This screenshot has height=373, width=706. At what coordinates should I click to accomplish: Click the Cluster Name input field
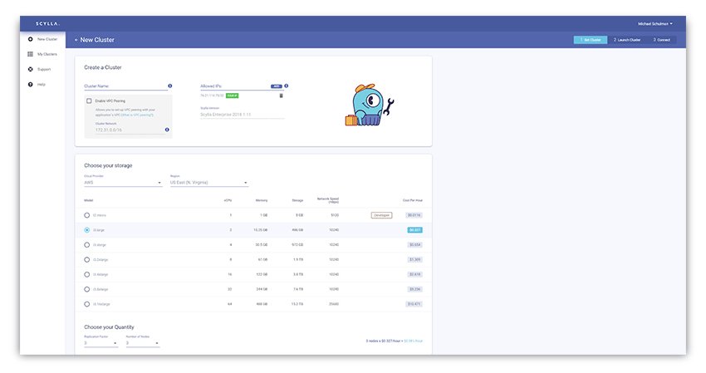click(123, 86)
